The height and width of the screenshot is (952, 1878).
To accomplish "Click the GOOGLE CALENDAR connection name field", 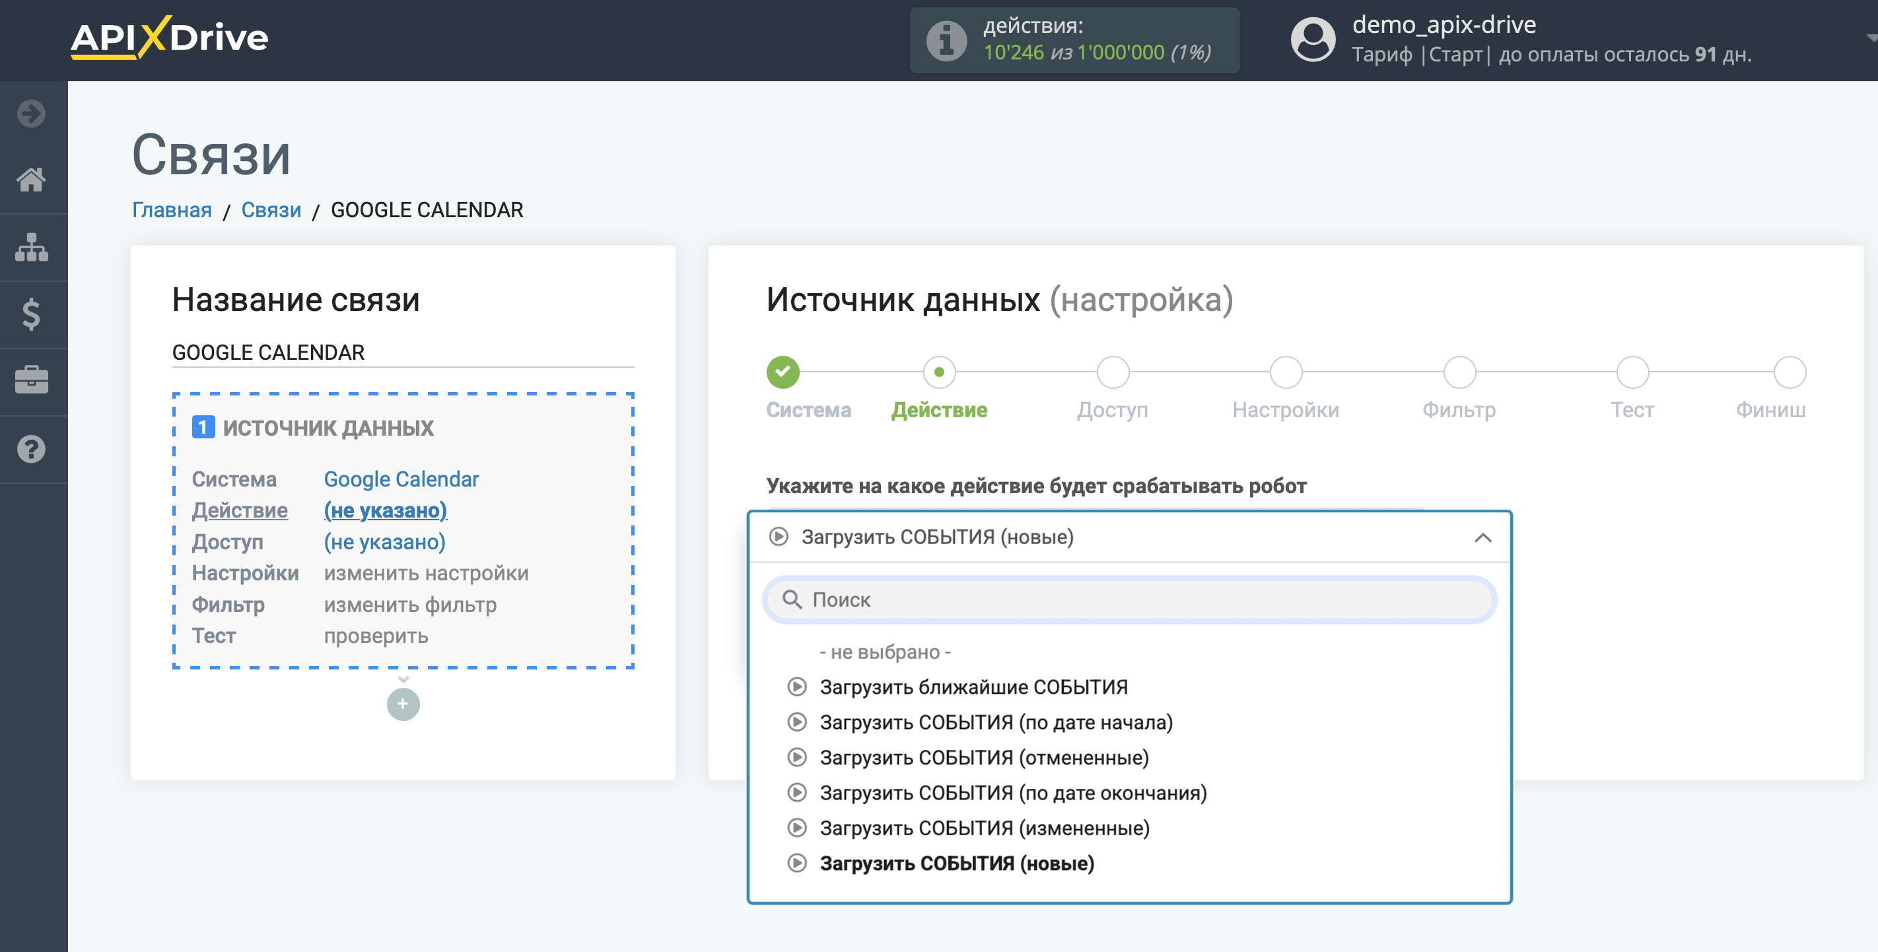I will click(x=402, y=352).
